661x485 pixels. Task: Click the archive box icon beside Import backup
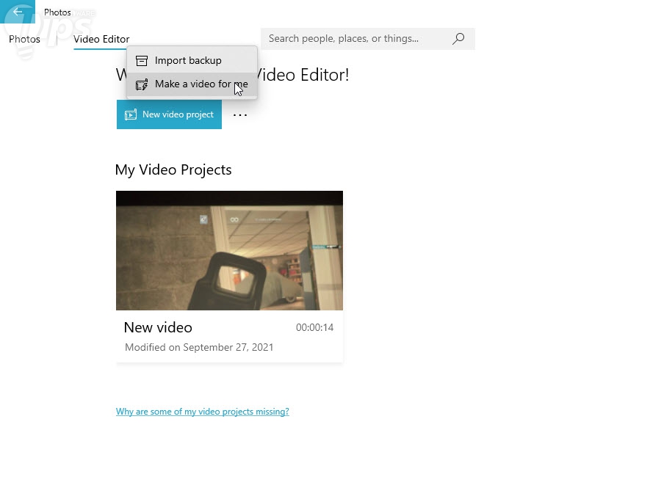tap(142, 61)
